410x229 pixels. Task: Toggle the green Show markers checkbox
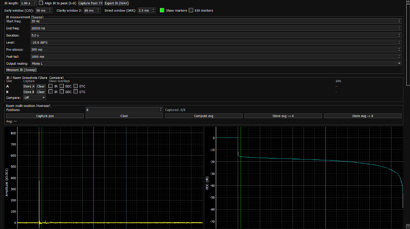[x=162, y=11]
